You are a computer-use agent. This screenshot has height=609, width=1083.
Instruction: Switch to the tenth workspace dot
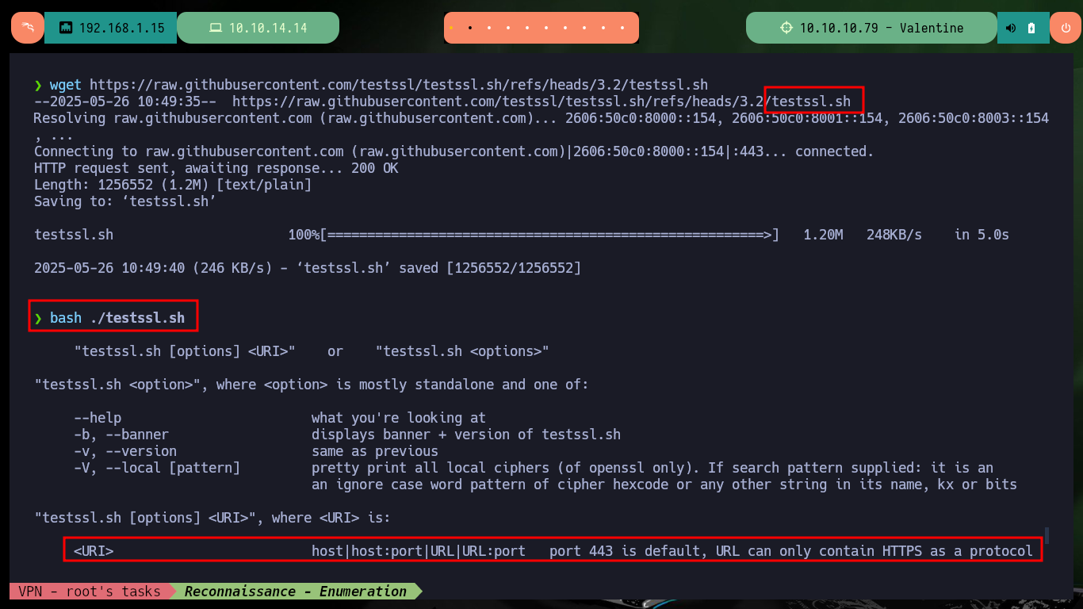[x=624, y=28]
